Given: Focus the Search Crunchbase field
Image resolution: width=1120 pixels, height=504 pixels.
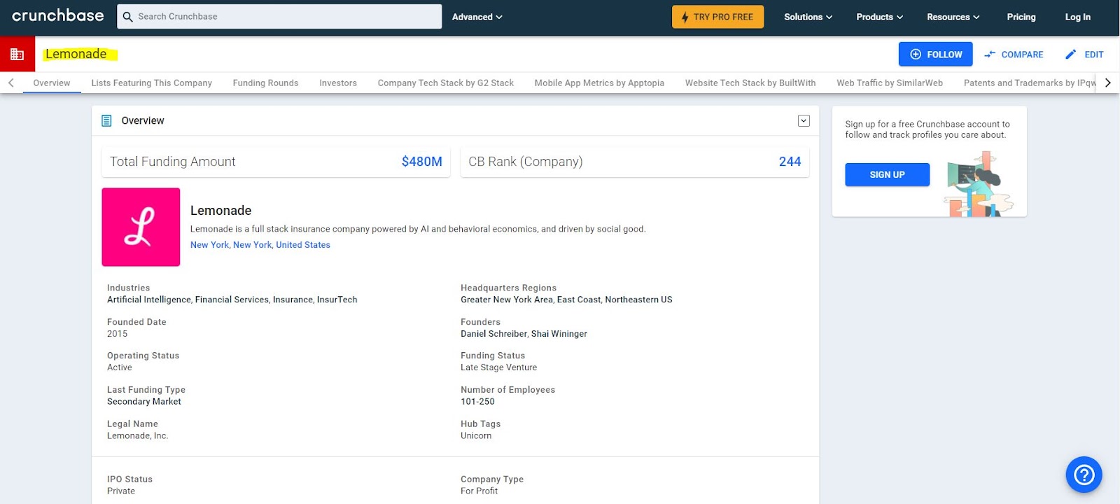Looking at the screenshot, I should tap(279, 17).
